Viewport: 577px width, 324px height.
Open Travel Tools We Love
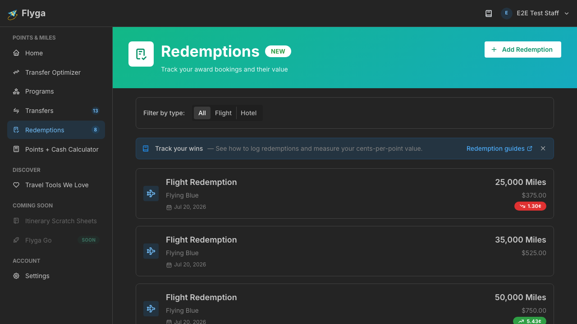tap(56, 185)
